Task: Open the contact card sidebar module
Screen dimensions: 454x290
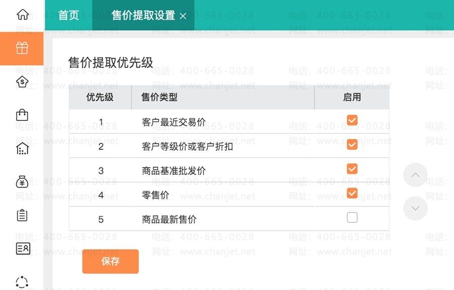Action: point(22,248)
